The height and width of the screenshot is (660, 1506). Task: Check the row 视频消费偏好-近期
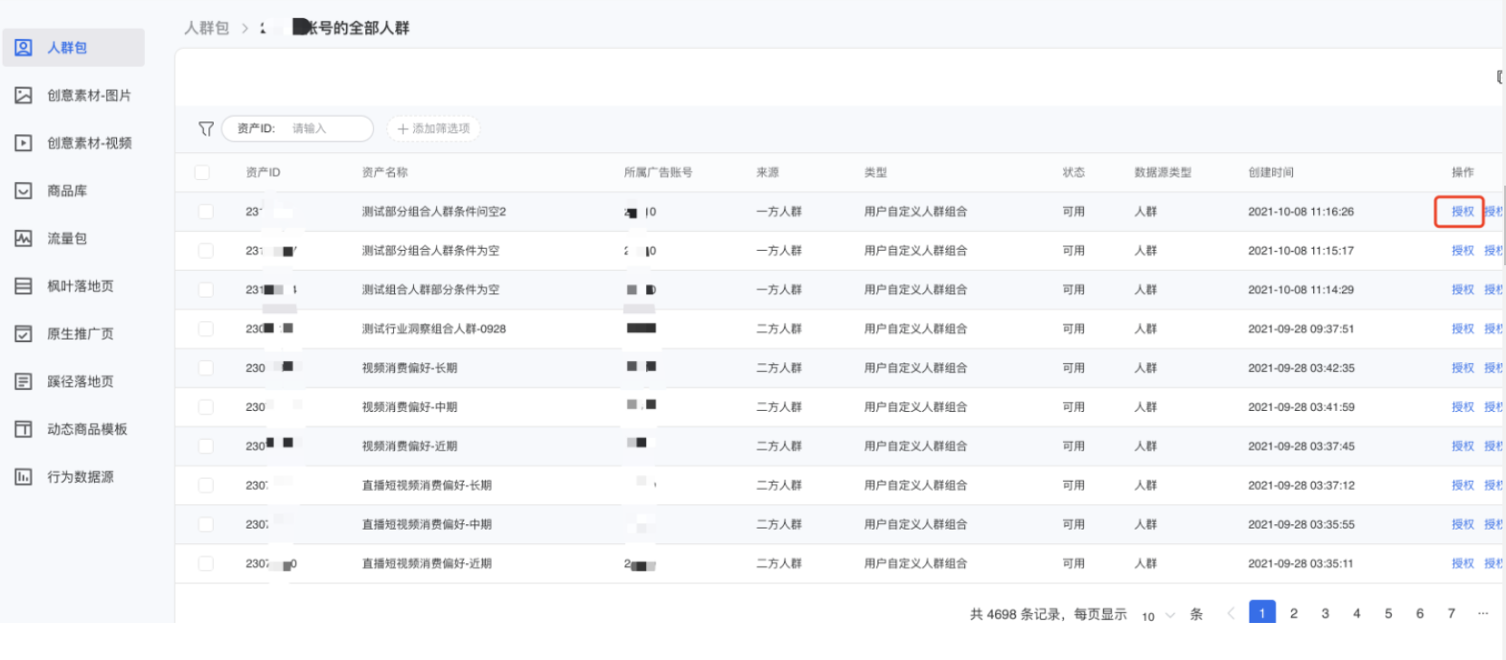[206, 446]
